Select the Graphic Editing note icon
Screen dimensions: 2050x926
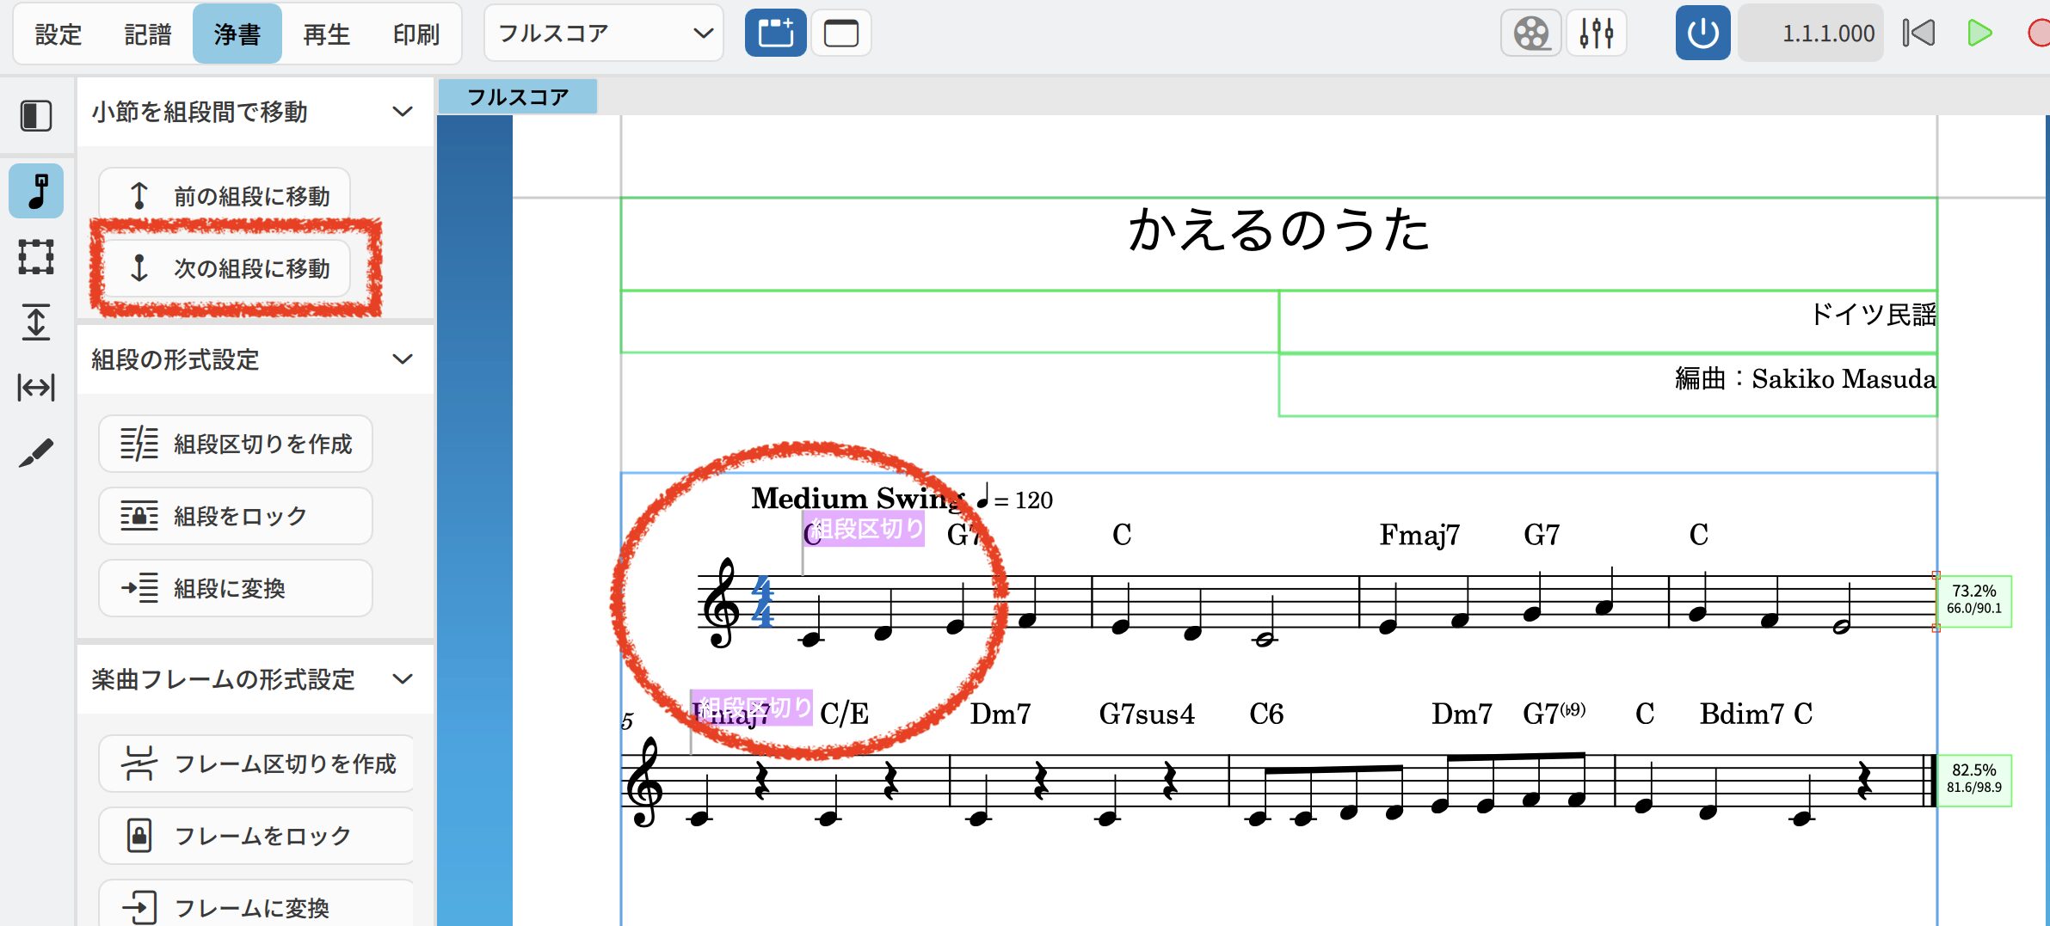click(36, 191)
